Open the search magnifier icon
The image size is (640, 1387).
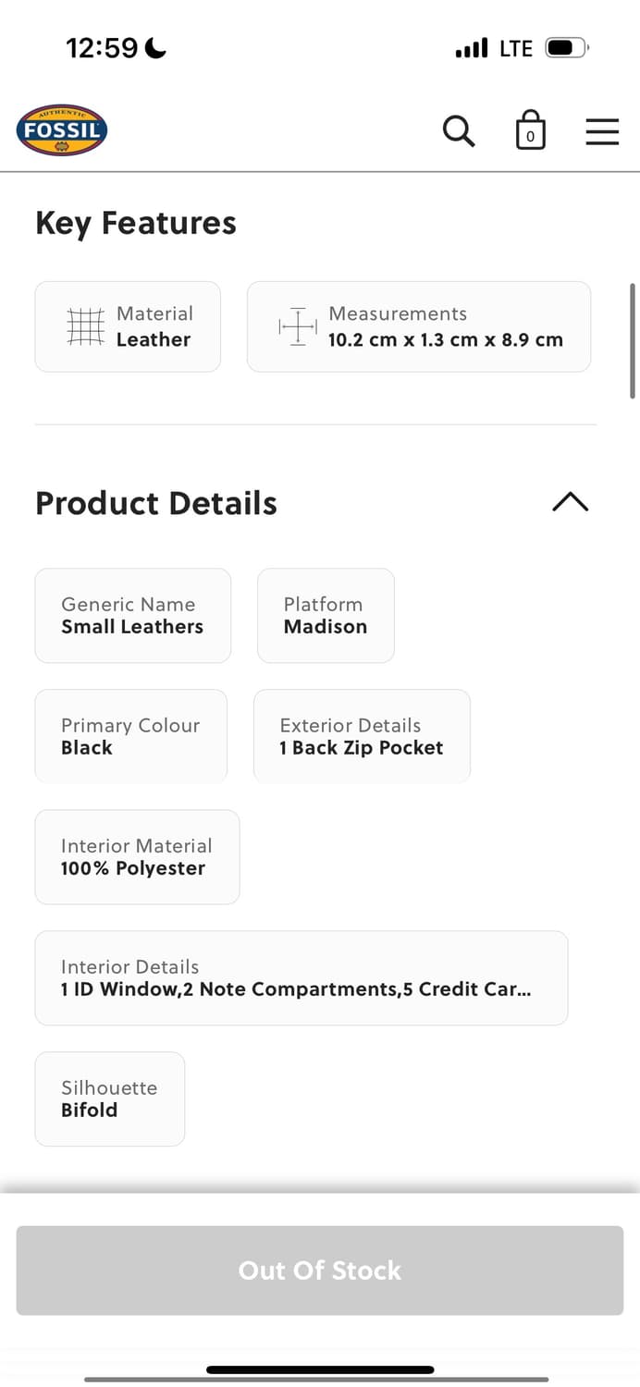459,131
